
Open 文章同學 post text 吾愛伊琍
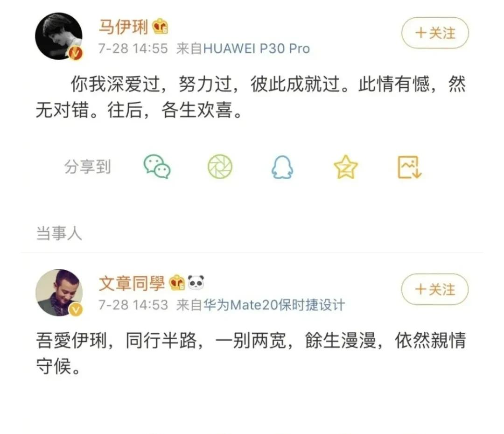pyautogui.click(x=251, y=353)
